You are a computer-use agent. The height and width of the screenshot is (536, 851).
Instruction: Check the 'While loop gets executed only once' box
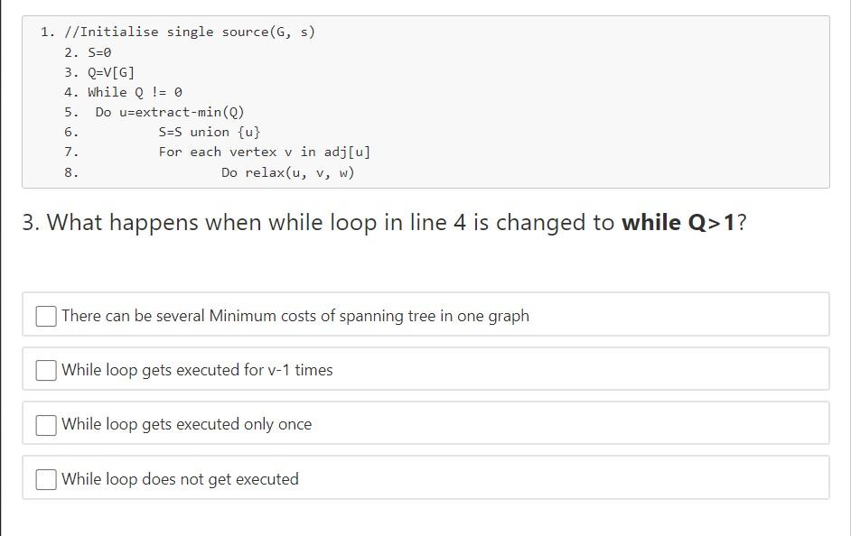point(45,424)
